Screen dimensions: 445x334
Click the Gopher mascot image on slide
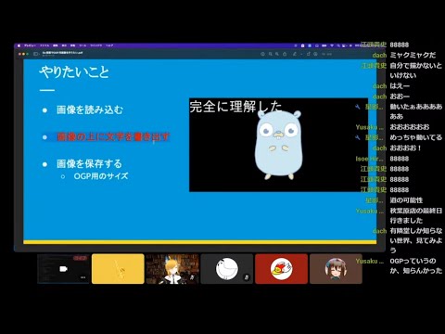click(278, 145)
